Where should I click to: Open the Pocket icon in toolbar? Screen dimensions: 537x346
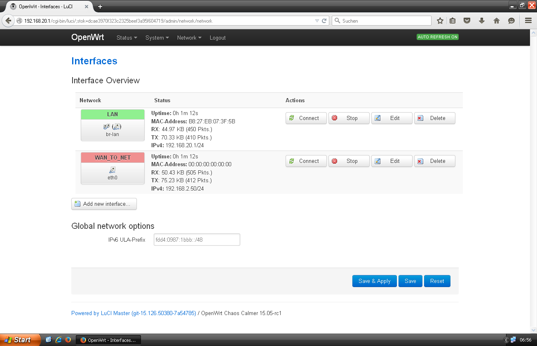[x=467, y=21]
